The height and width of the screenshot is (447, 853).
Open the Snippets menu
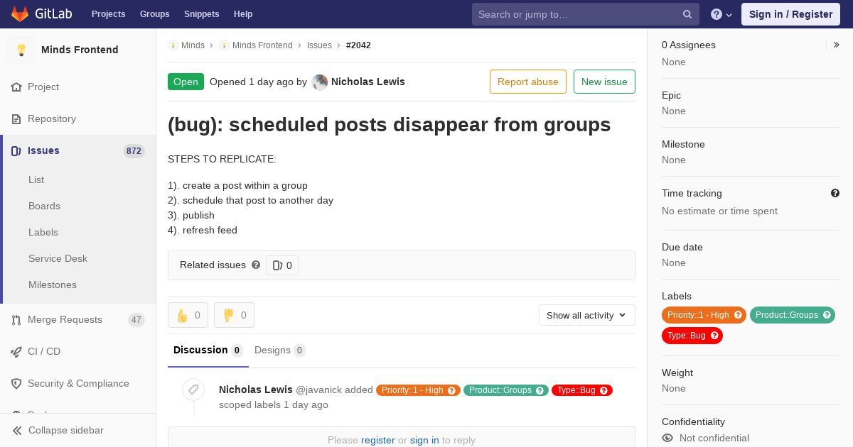pyautogui.click(x=202, y=14)
